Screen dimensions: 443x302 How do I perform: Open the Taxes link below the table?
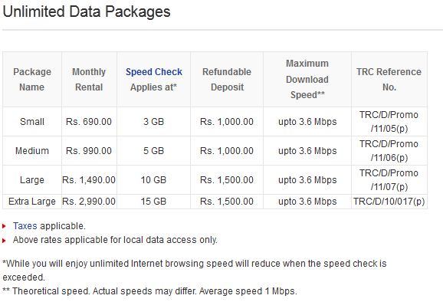(25, 226)
